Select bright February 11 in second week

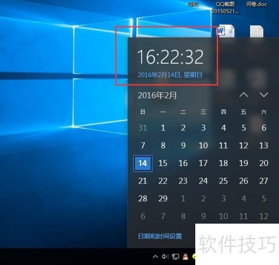tap(223, 145)
